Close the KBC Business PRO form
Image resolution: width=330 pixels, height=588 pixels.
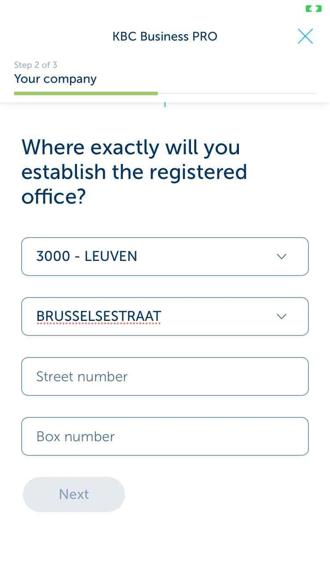(305, 36)
